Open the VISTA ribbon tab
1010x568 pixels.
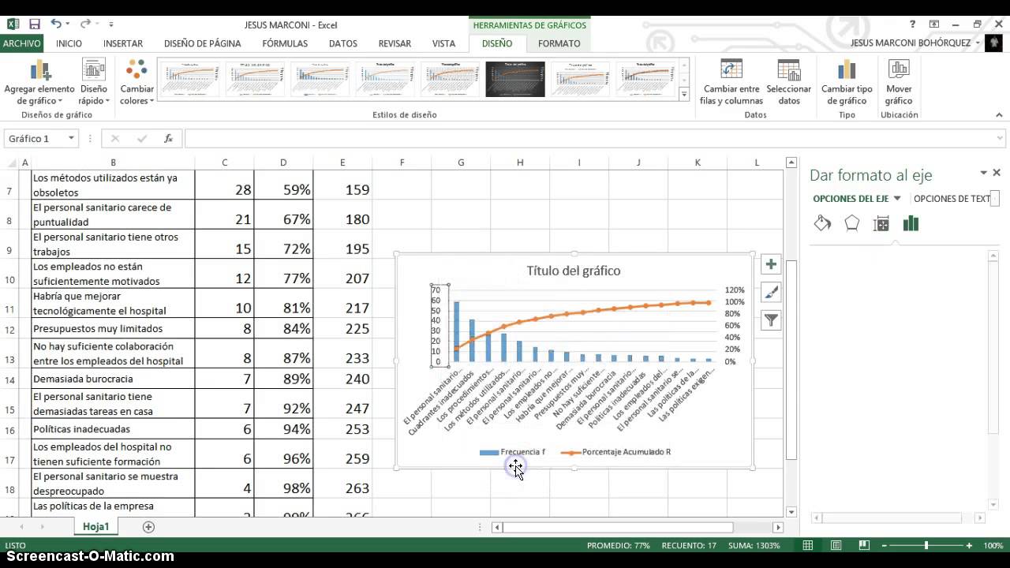443,43
